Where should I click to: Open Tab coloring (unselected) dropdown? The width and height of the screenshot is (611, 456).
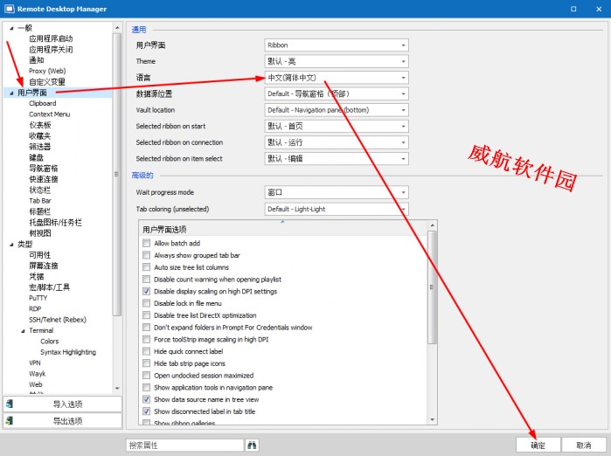pos(337,209)
